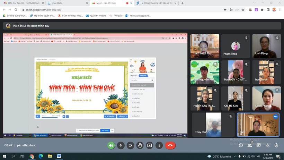This screenshot has width=284, height=160.
Task: Open the chat with everyone panel
Action: 258,145
